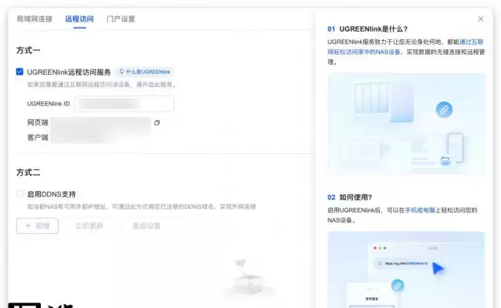The image size is (501, 308).
Task: Click the UGREENlink ID input field
Action: pos(125,104)
